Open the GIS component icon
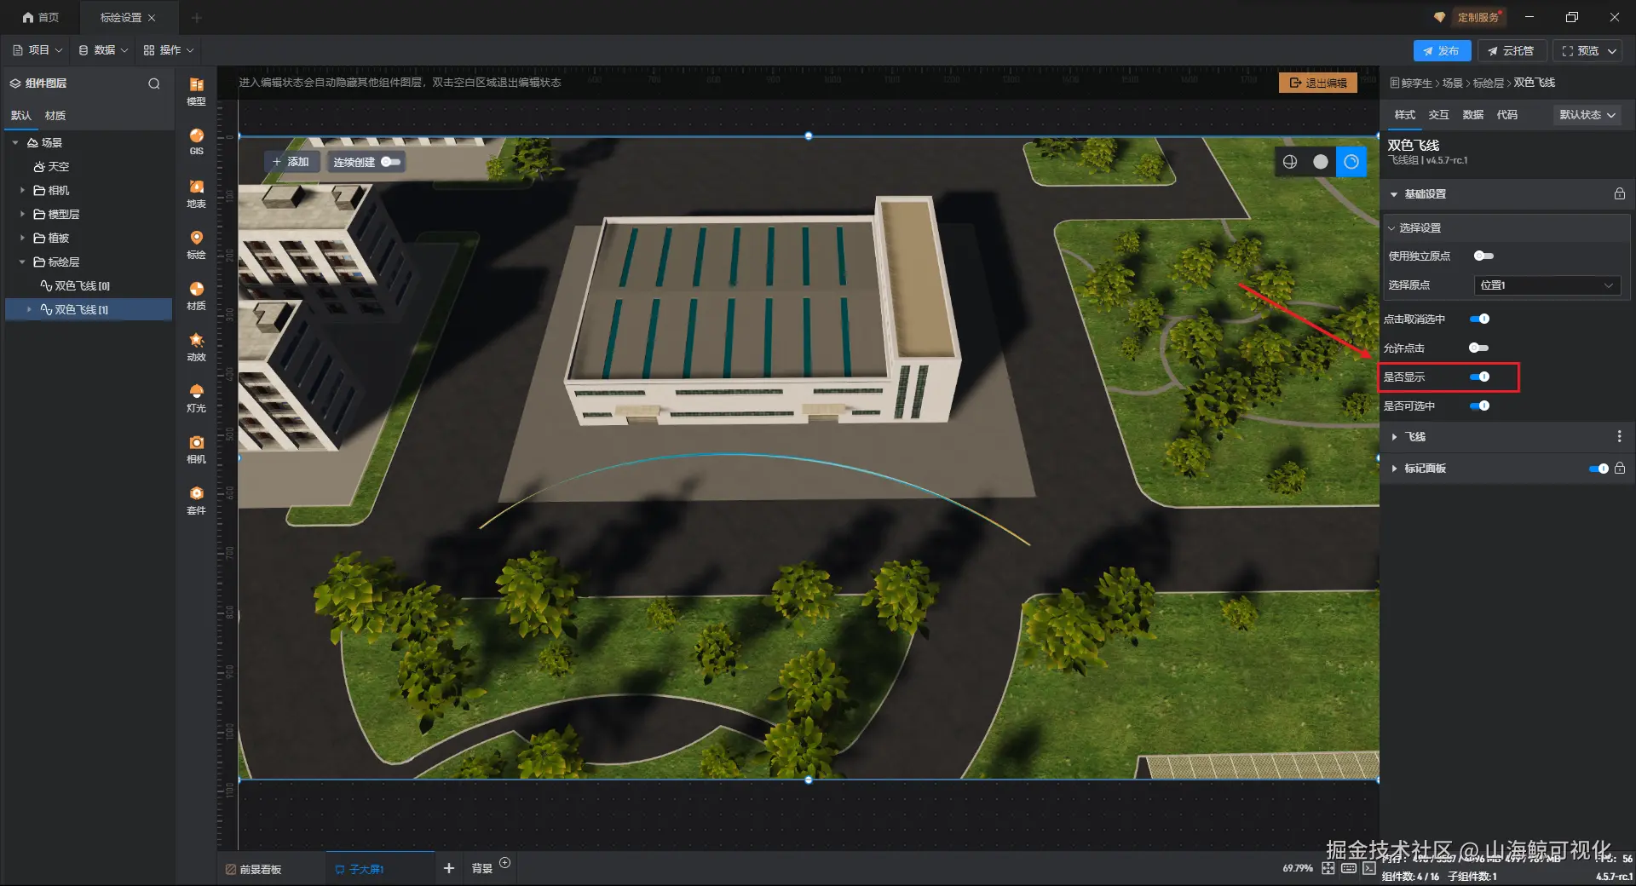The height and width of the screenshot is (886, 1636). tap(196, 141)
